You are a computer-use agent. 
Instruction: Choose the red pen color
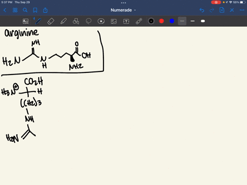click(162, 21)
